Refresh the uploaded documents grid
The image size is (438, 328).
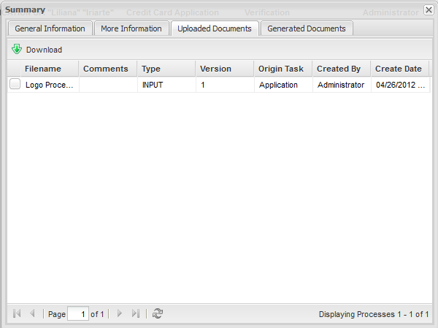tap(158, 314)
